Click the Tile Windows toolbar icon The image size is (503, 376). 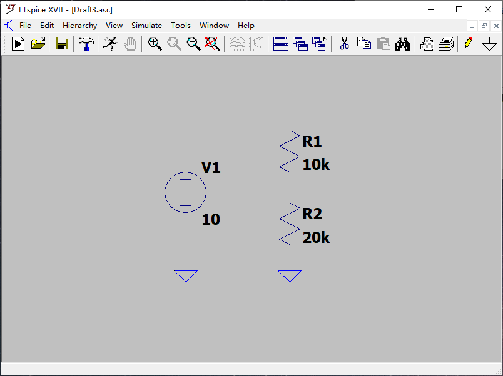281,44
